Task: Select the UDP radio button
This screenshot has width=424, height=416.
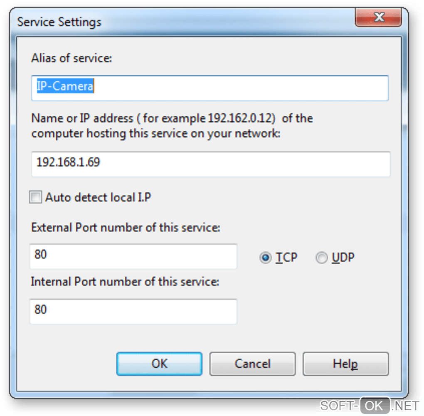Action: point(321,258)
